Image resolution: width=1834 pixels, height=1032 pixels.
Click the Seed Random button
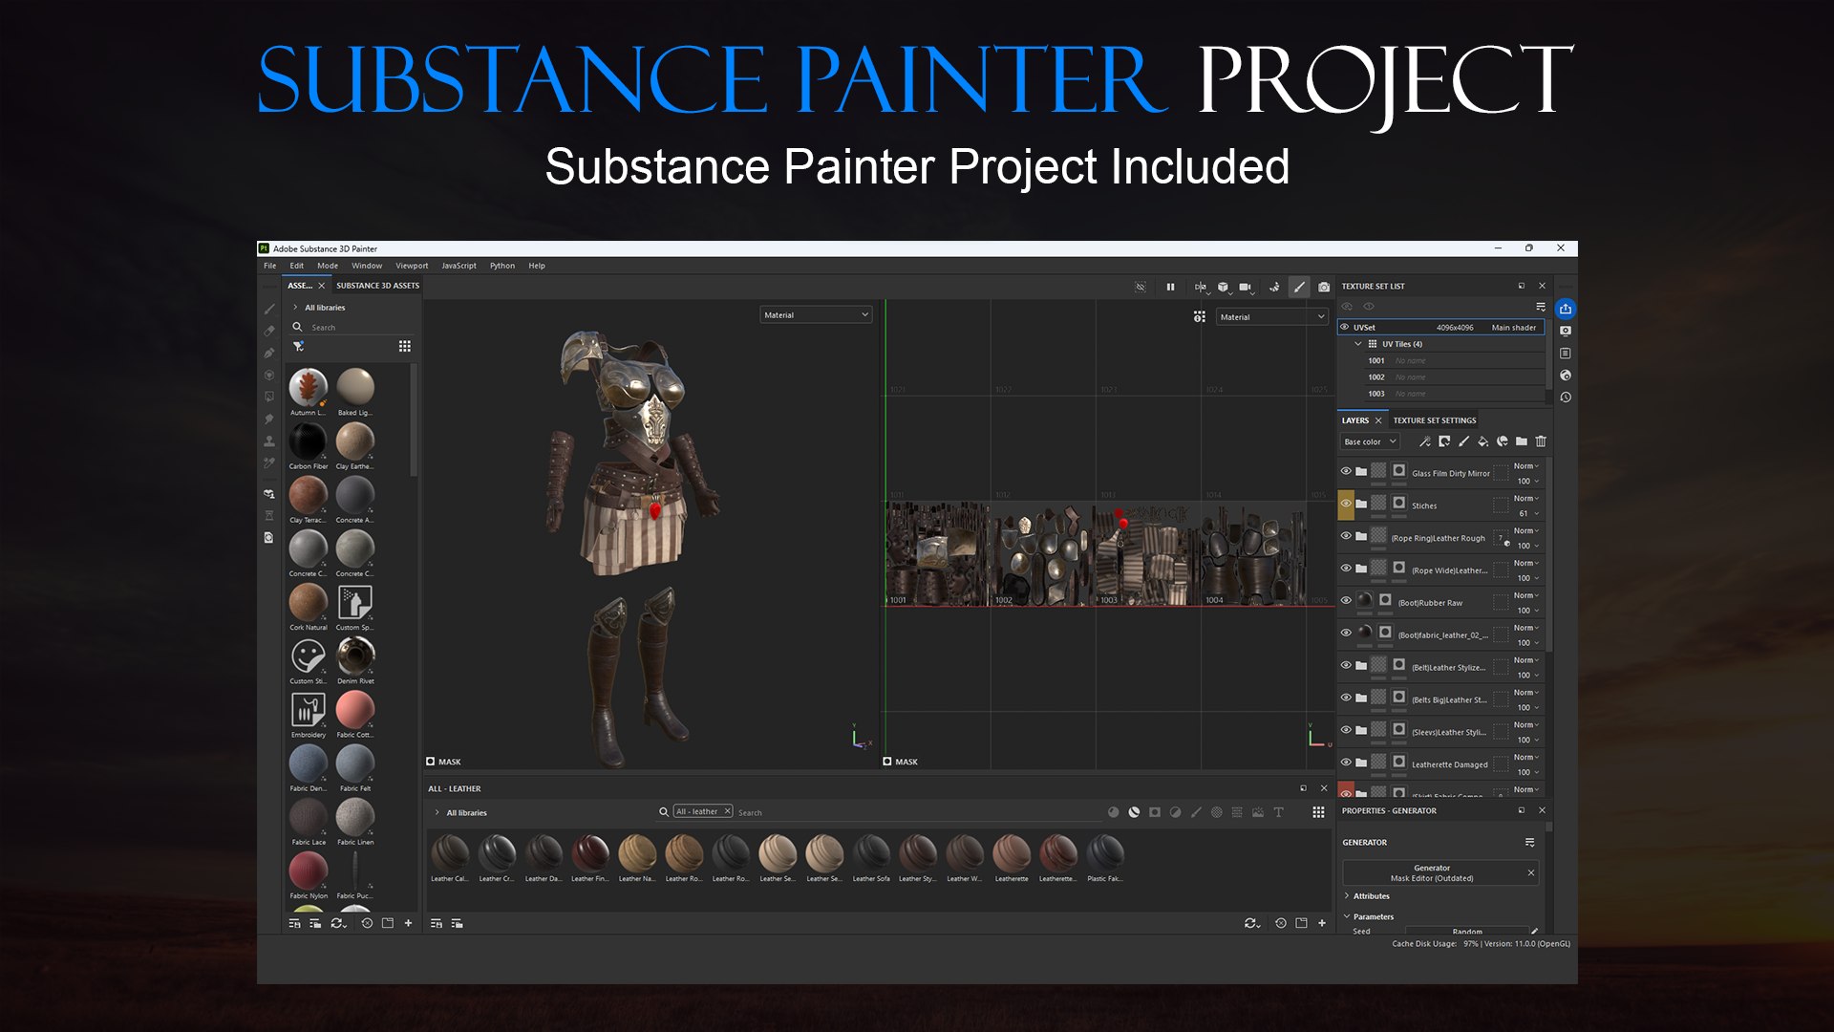[1467, 932]
